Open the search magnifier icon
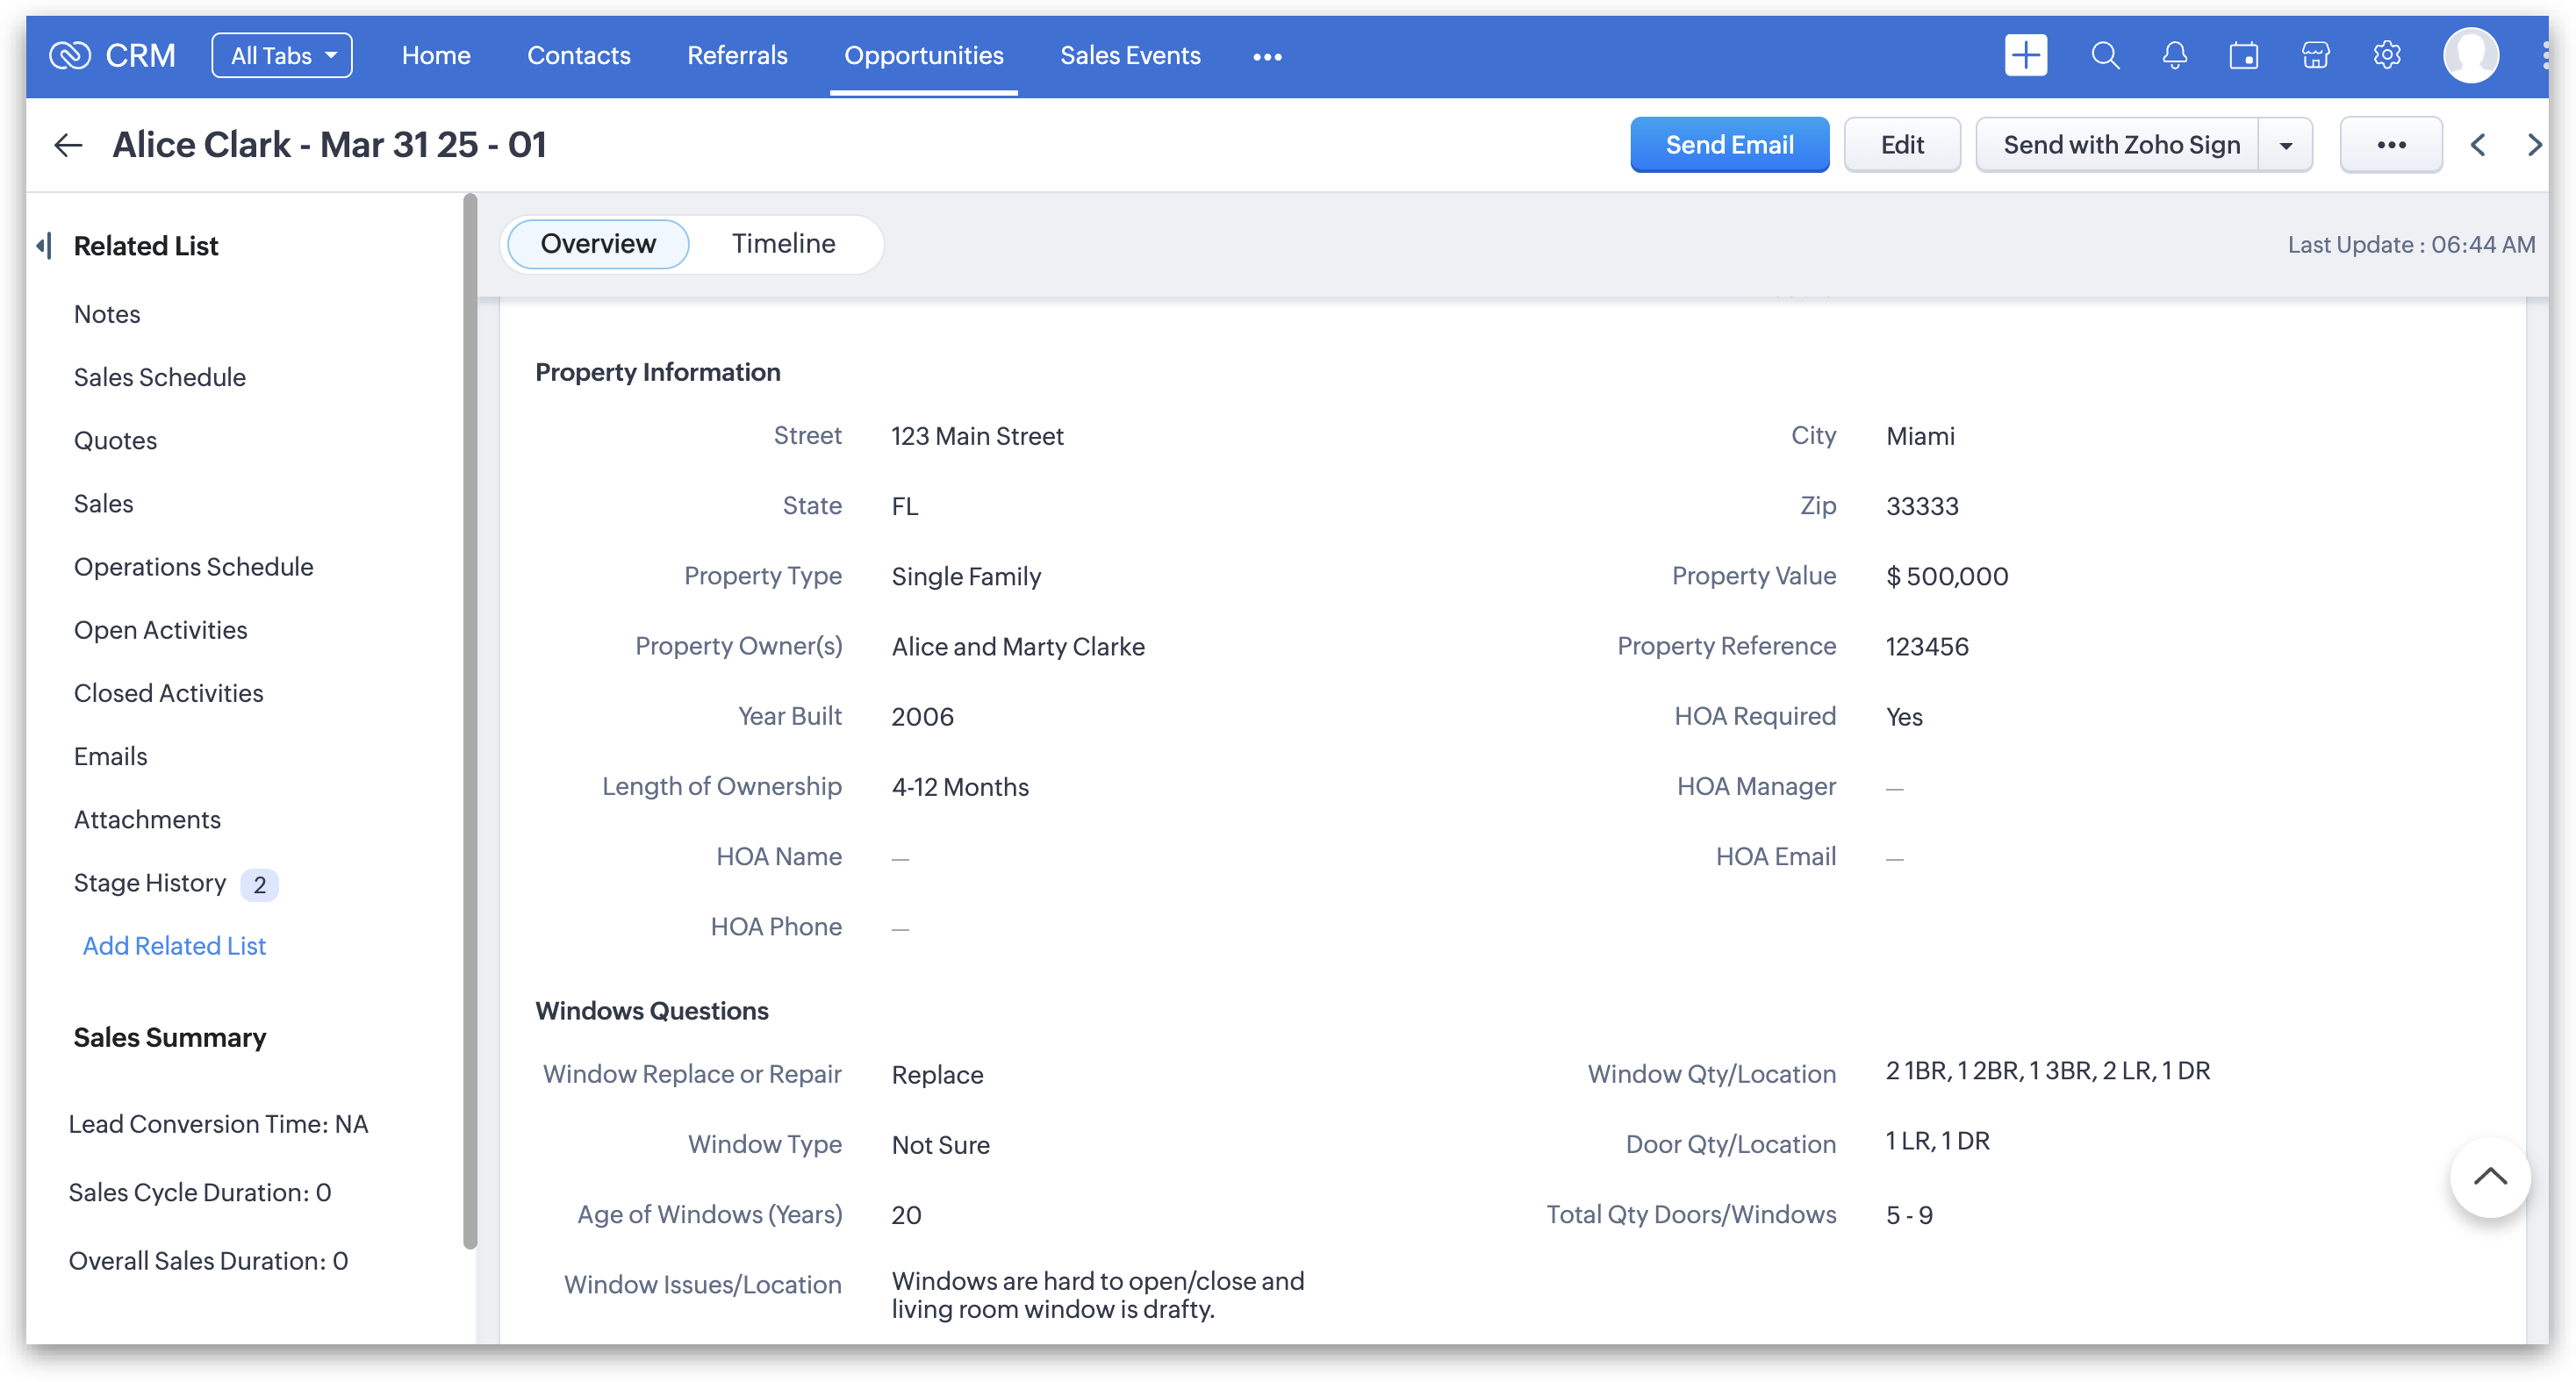This screenshot has height=1382, width=2576. (x=2105, y=55)
